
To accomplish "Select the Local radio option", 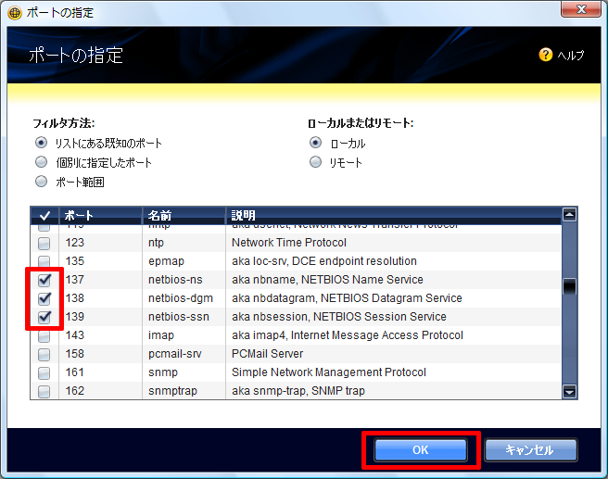I will pos(316,143).
